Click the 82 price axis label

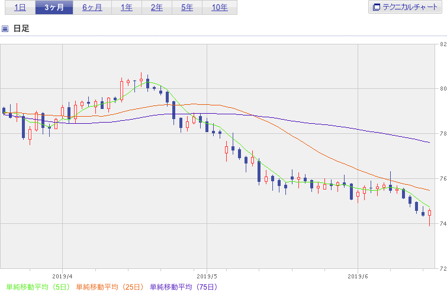(x=443, y=44)
